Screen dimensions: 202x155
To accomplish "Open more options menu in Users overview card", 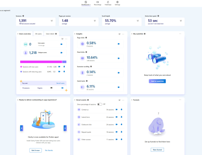I will point(66,39).
